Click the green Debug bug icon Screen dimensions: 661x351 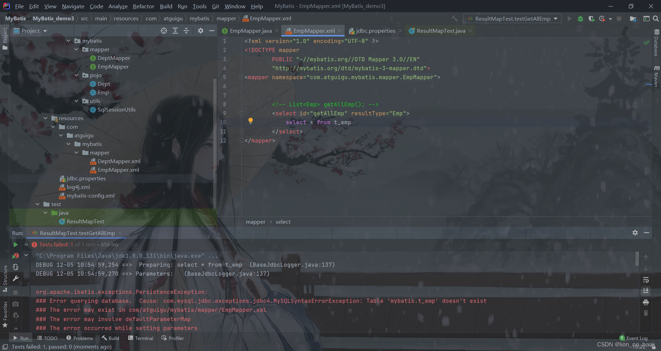pos(580,19)
